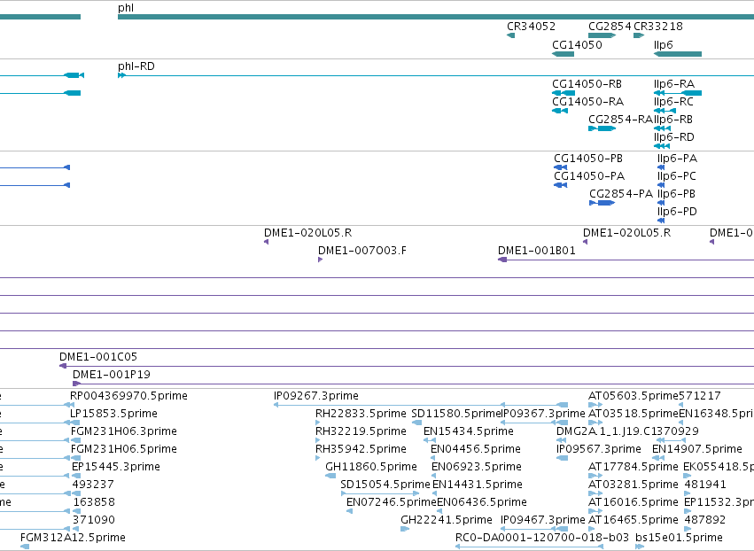Open the CG2854-PA protein label
Image resolution: width=754 pixels, height=551 pixels.
[621, 194]
